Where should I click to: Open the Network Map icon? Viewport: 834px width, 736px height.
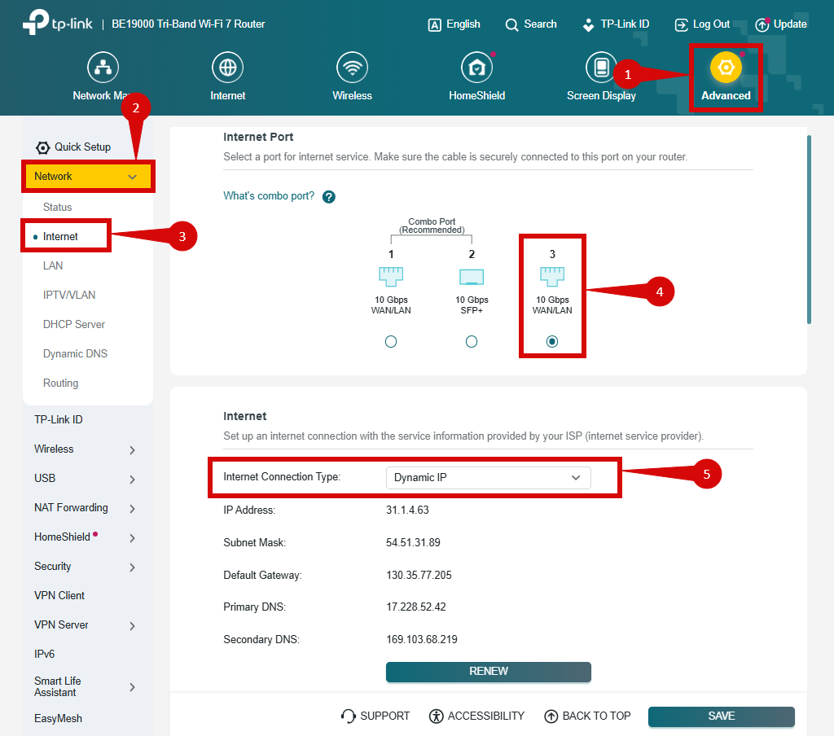103,68
